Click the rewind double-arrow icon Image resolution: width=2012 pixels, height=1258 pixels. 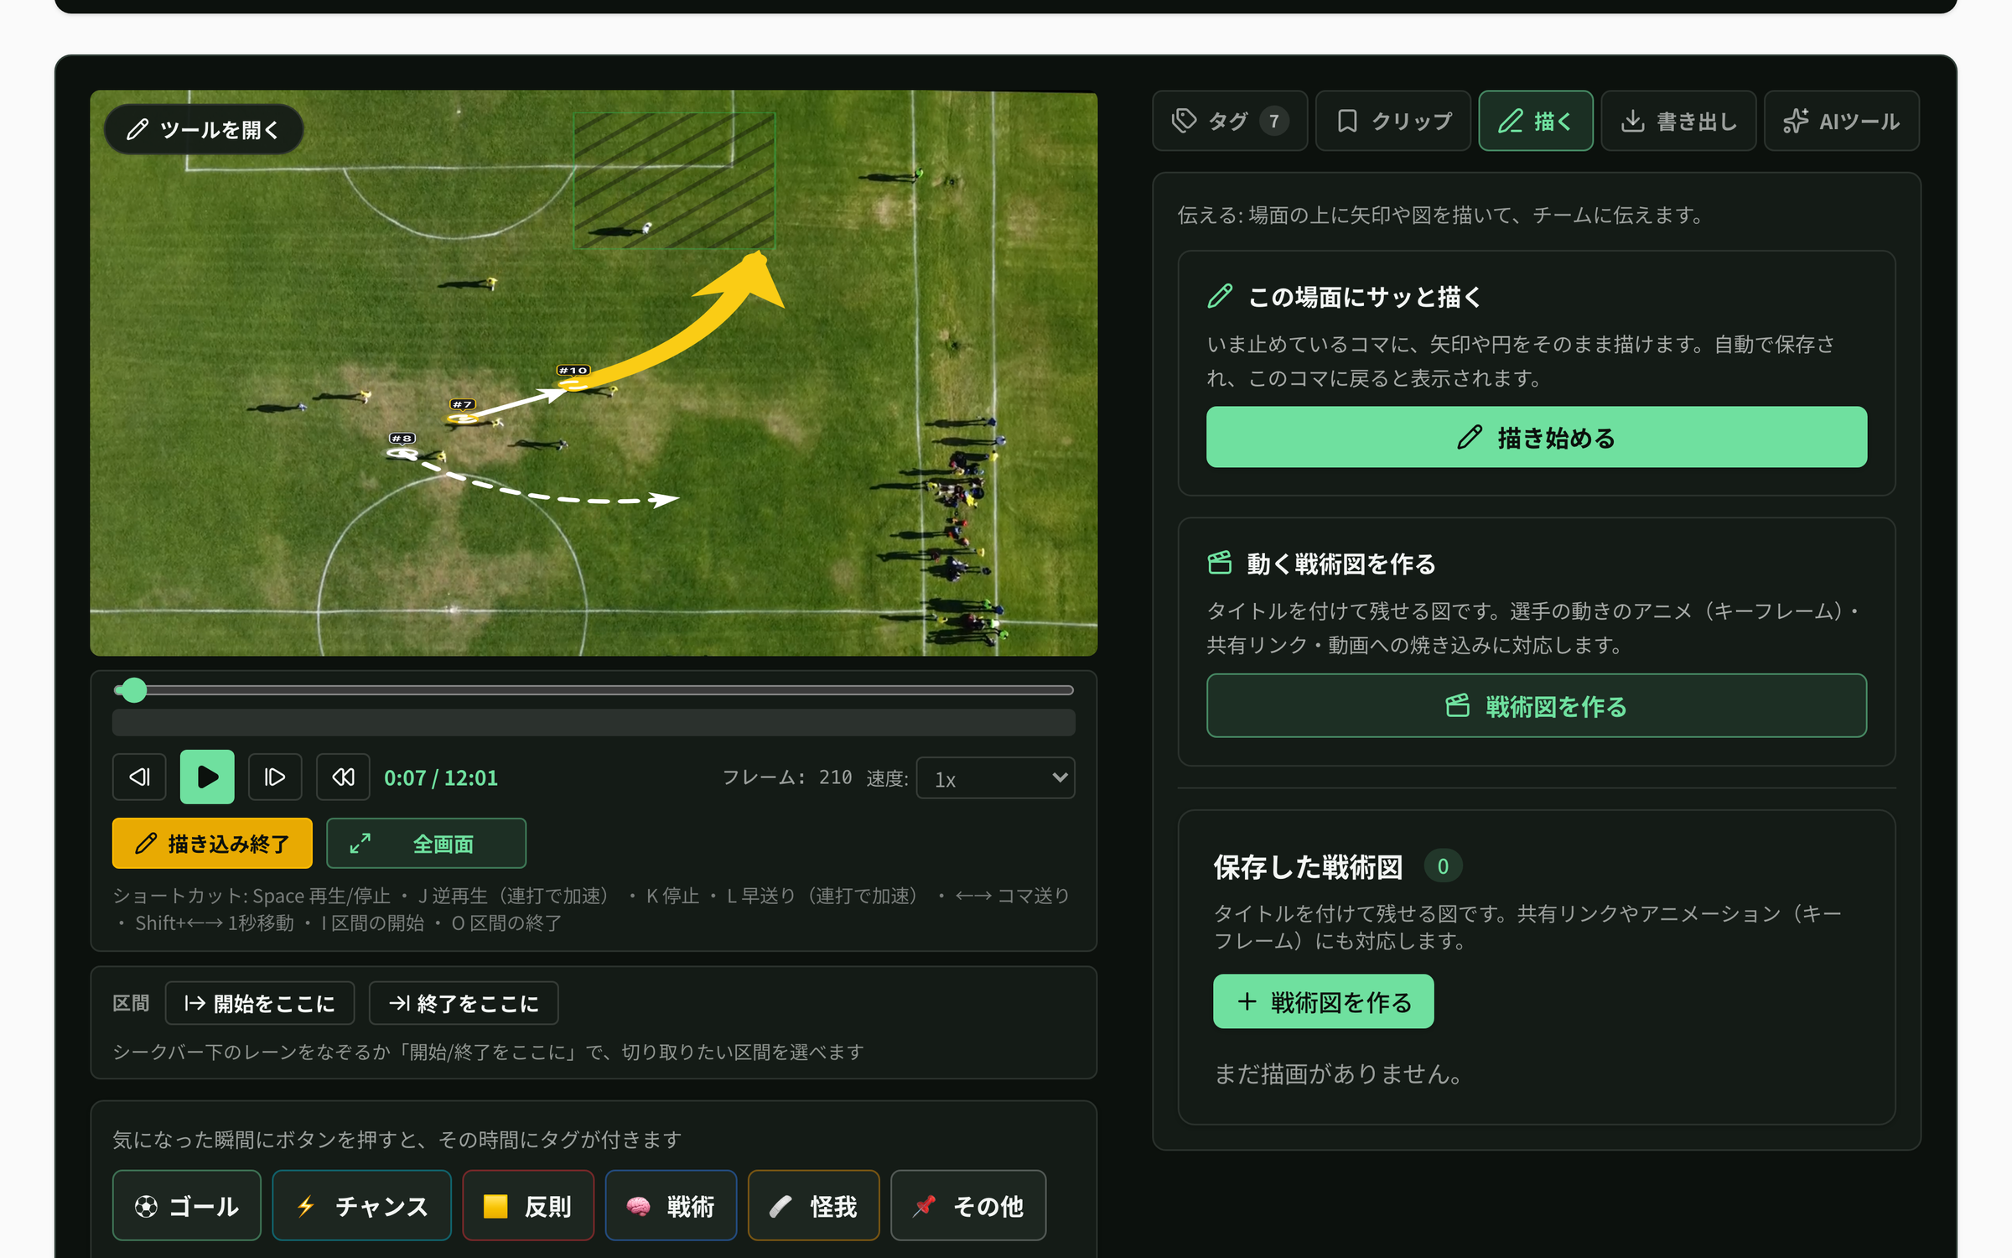click(x=343, y=777)
